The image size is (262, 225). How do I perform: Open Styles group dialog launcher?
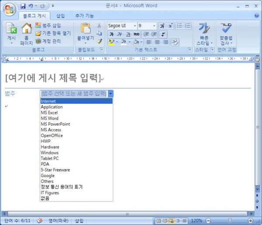tap(212, 49)
